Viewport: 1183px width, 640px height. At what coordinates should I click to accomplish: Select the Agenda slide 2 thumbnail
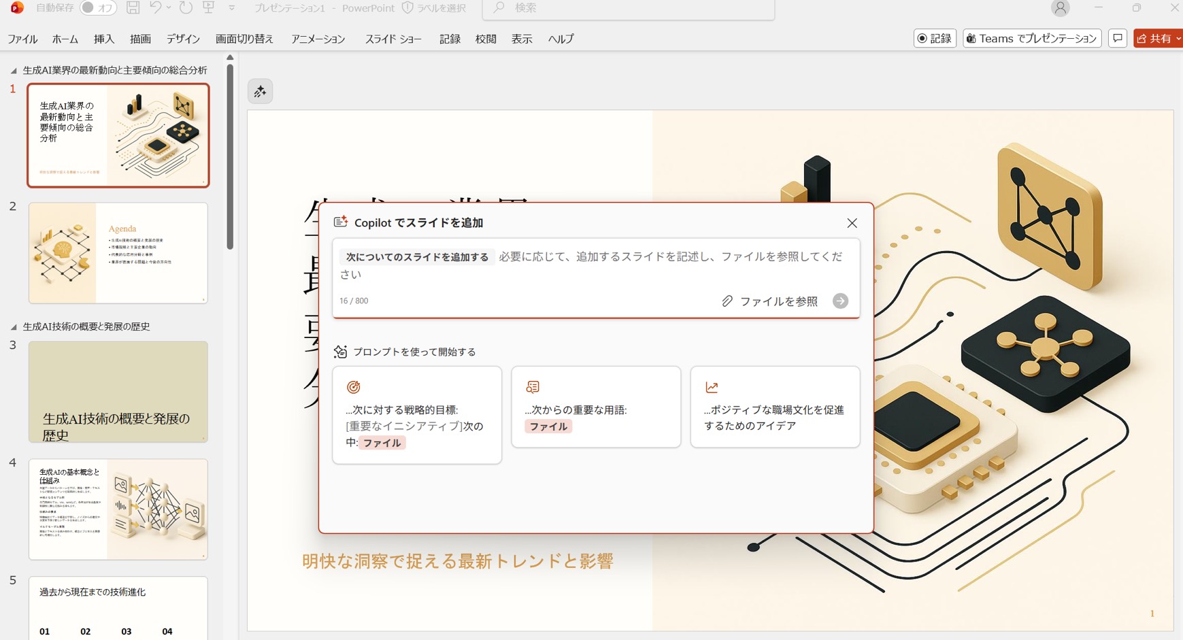[118, 253]
